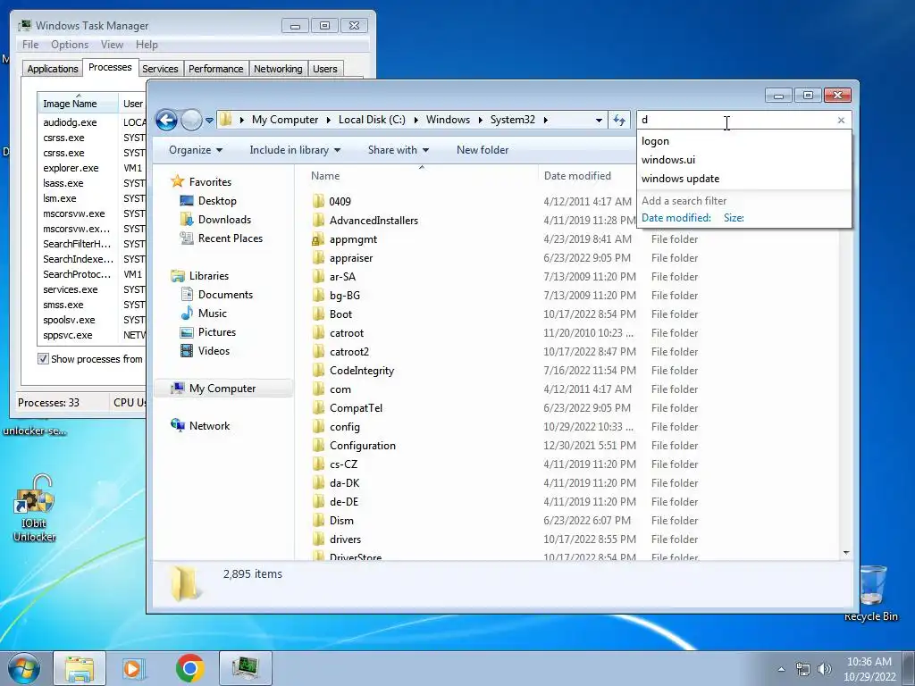Viewport: 915px width, 686px height.
Task: Sort files by Name column header
Action: coord(325,176)
